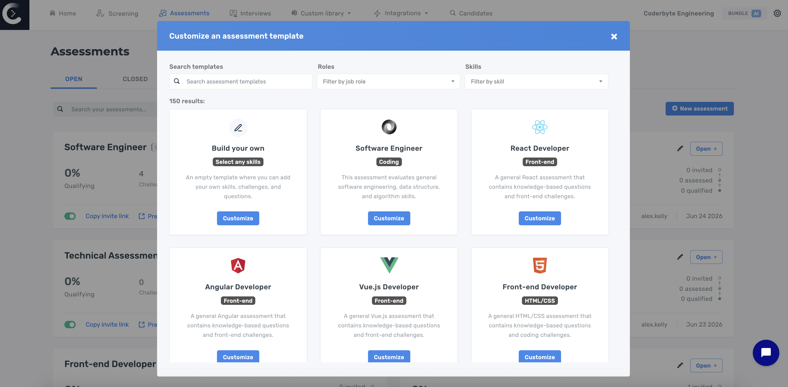Switch to the CLOSED assessments tab

(135, 79)
